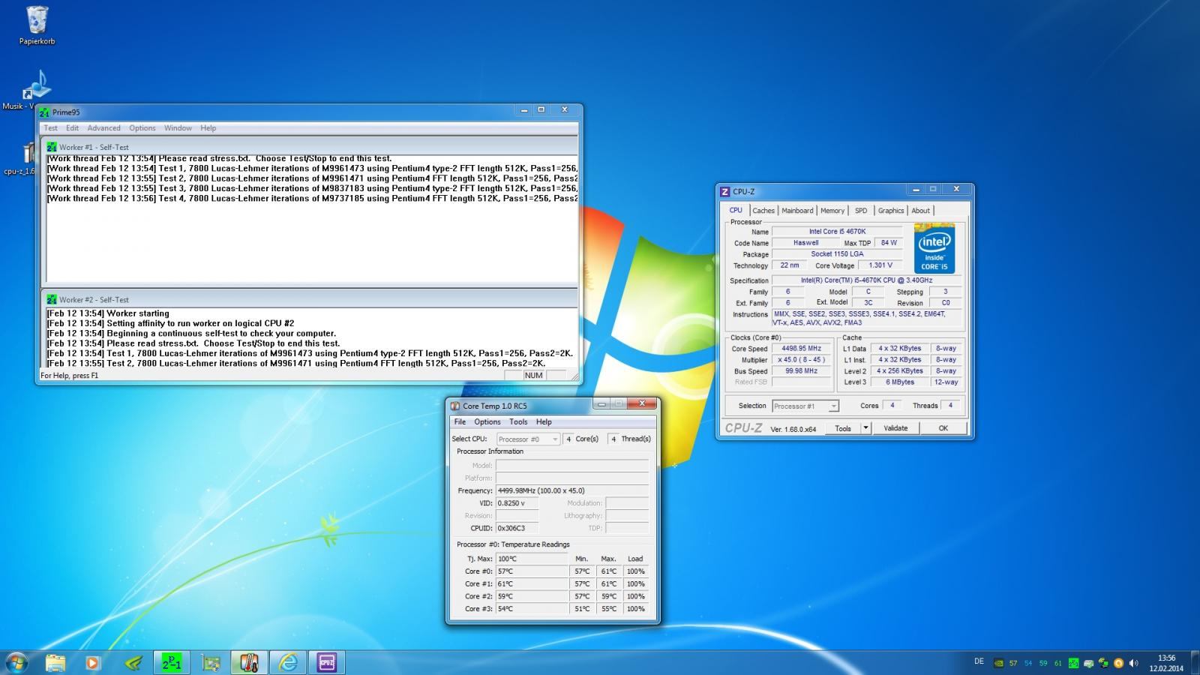
Task: Open the NVIDIA GeForce taskbar icon
Action: [x=133, y=662]
